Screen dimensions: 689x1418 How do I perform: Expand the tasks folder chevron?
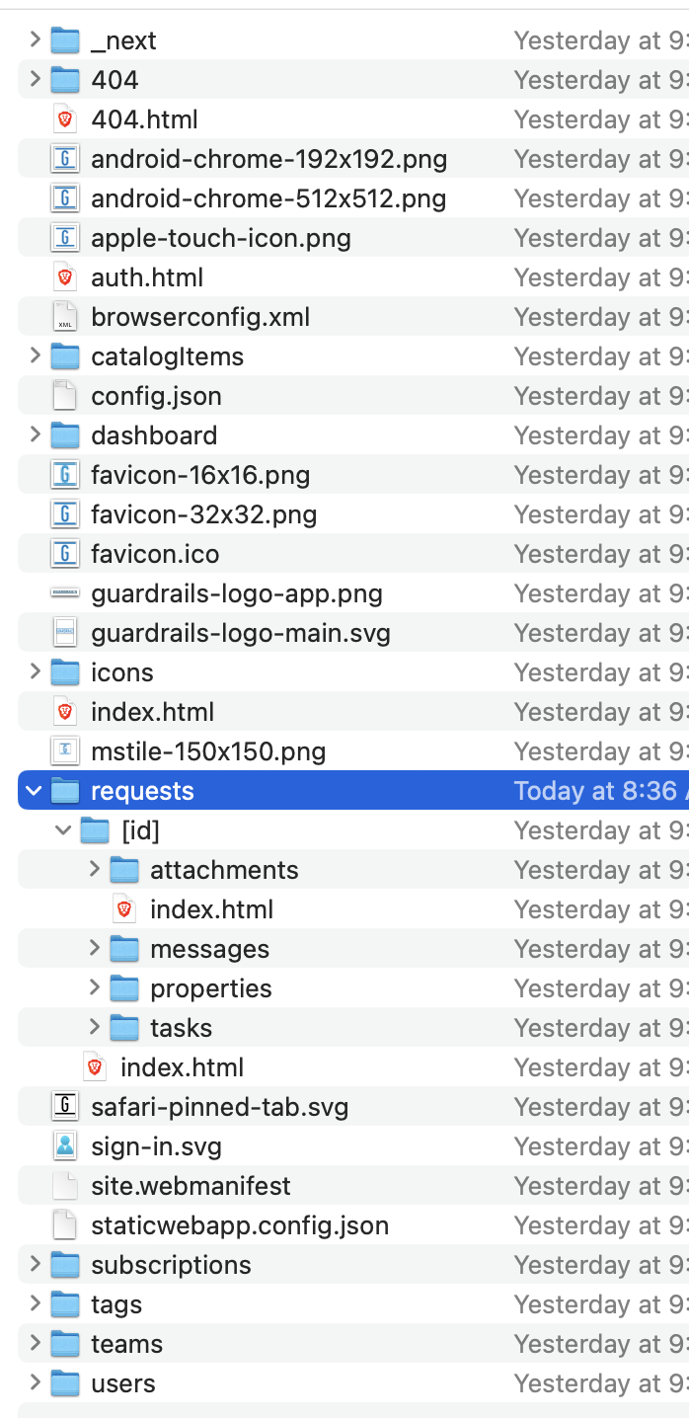pos(94,1027)
